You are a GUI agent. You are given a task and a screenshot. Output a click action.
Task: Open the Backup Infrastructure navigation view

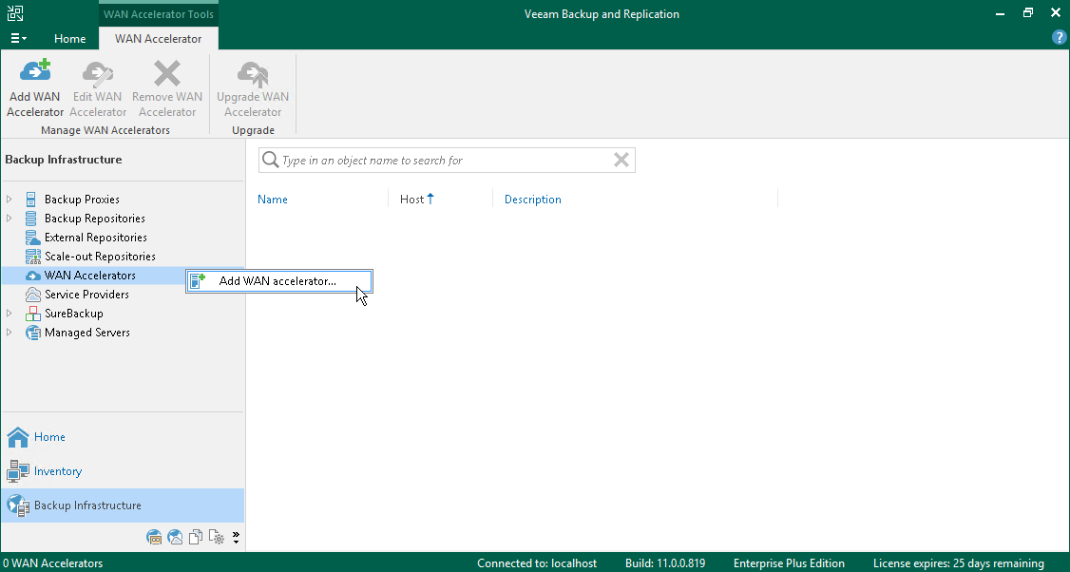[123, 505]
